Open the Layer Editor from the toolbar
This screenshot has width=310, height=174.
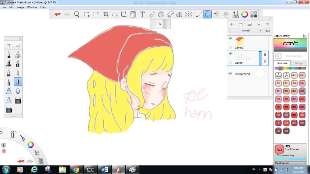click(226, 14)
